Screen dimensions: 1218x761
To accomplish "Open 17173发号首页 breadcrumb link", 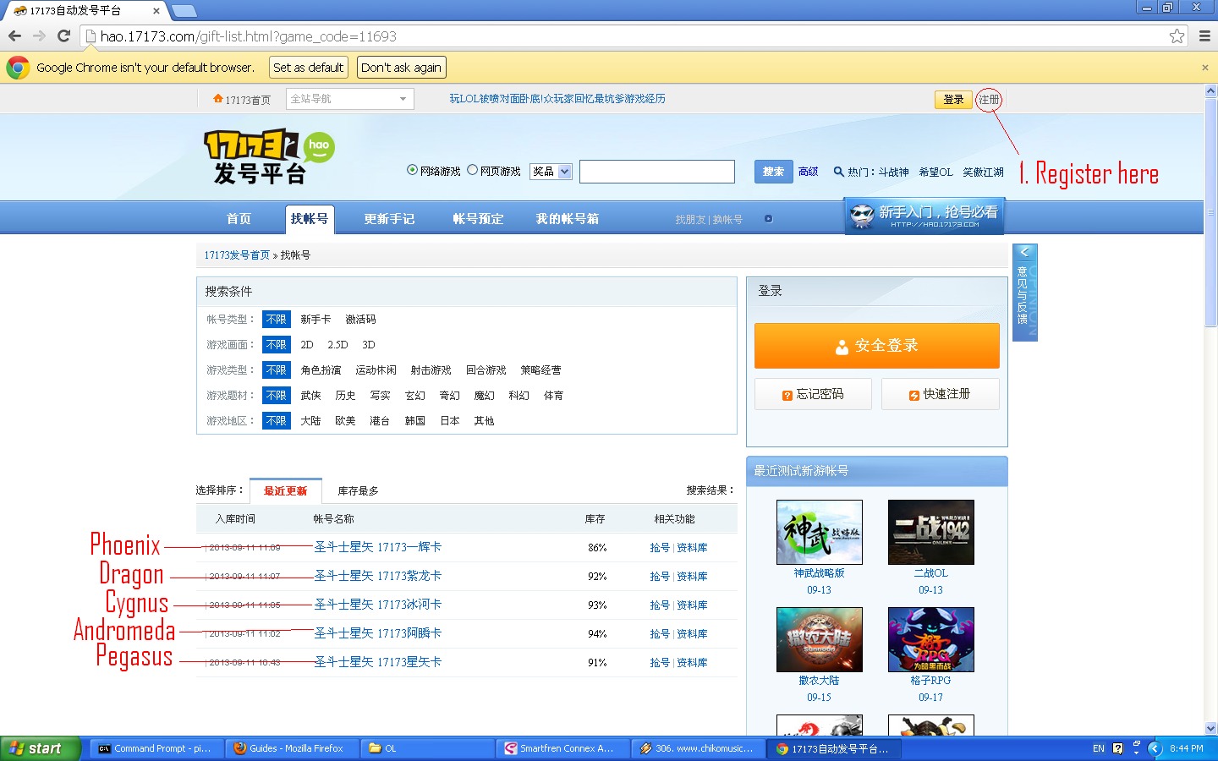I will tap(237, 255).
